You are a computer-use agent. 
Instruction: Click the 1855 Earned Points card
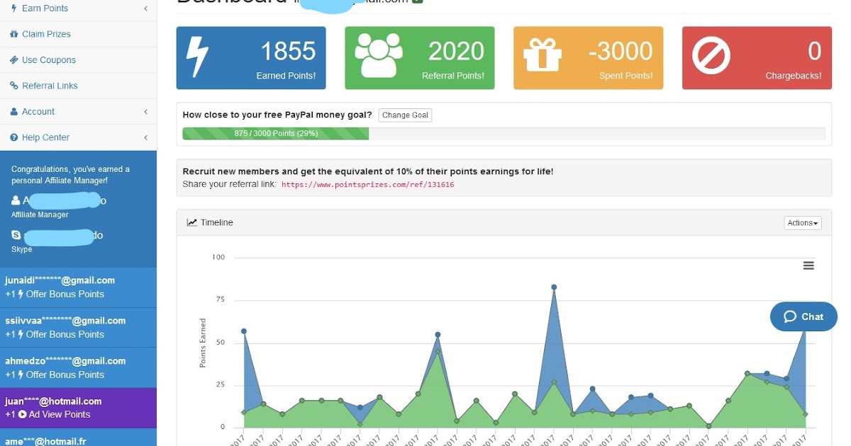click(251, 58)
